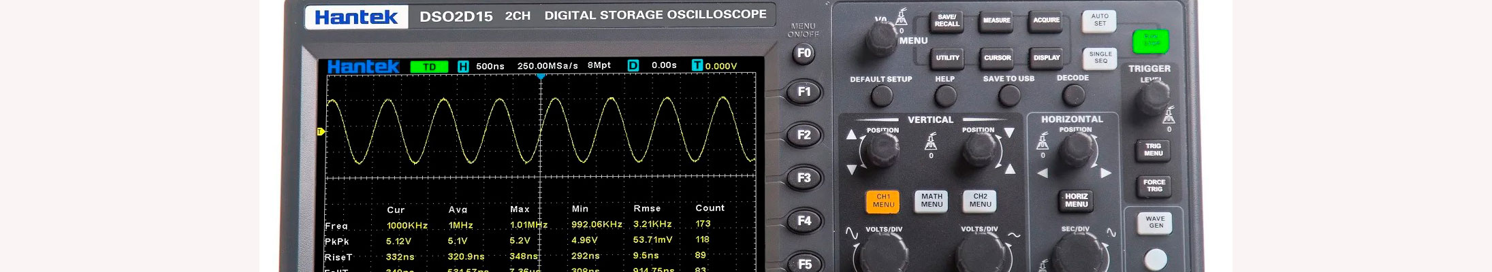The image size is (1492, 272).
Task: Trigger a SINGLE SEQ acquisition
Action: (1100, 58)
